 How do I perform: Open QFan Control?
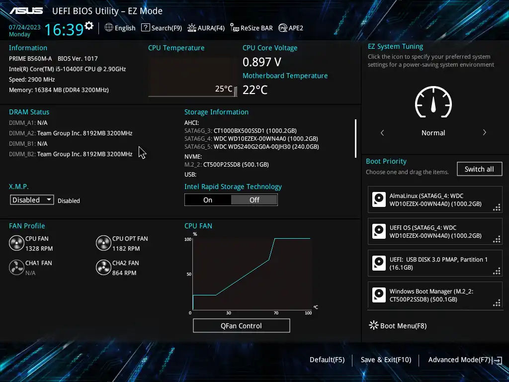[x=242, y=325]
